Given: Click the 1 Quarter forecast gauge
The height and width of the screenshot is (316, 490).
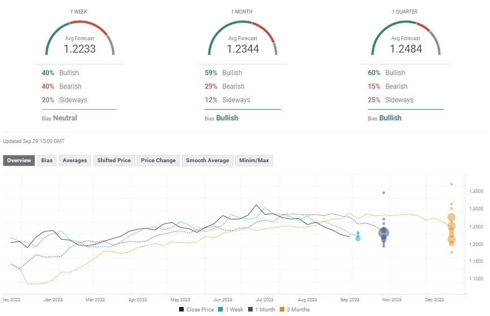Looking at the screenshot, I should tap(406, 40).
